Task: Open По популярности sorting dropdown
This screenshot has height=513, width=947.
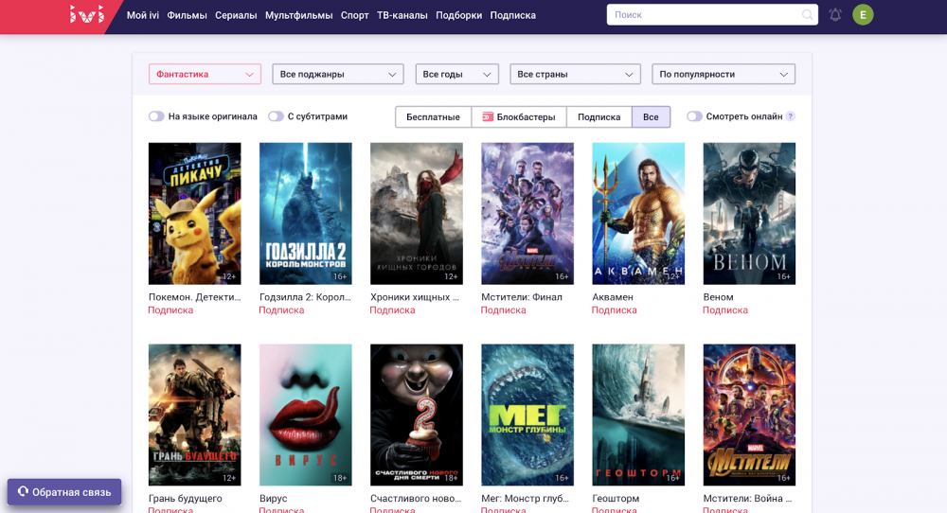Action: coord(724,74)
